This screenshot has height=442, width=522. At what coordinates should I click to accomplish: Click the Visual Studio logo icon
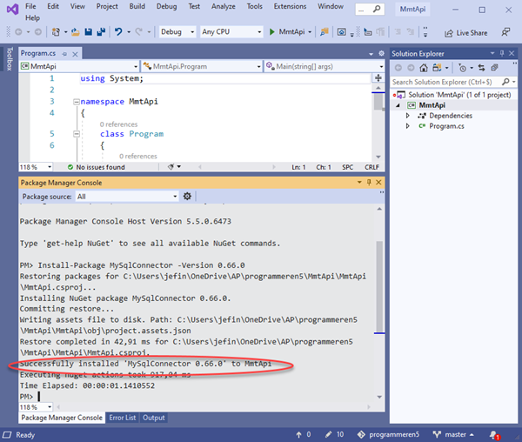coord(13,10)
